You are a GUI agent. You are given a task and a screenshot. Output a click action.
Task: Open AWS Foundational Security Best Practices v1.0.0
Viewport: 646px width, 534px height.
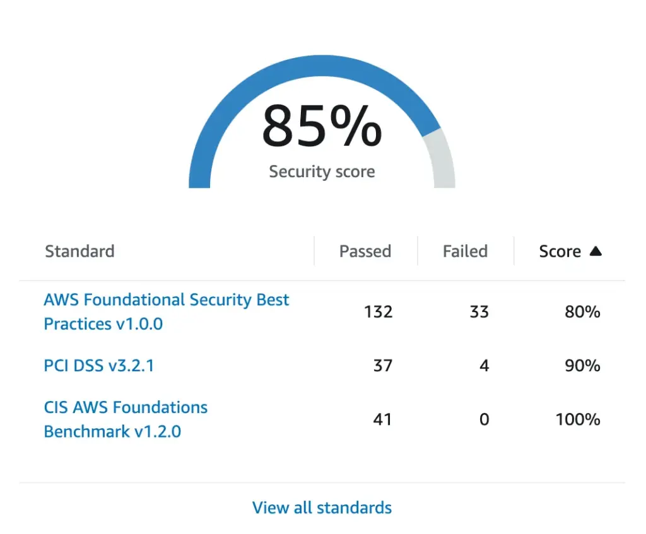coord(167,311)
